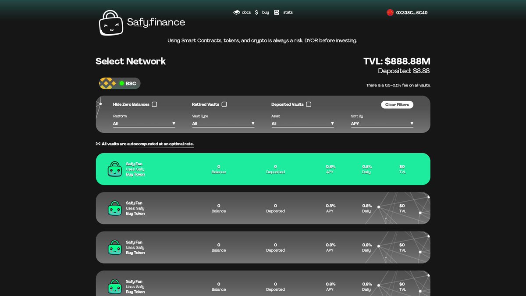526x296 pixels.
Task: Click connected wallet address 0X338C...8C40
Action: (412, 13)
